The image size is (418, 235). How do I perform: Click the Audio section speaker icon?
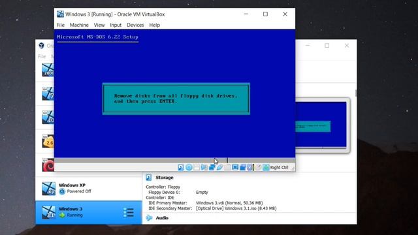coord(149,218)
